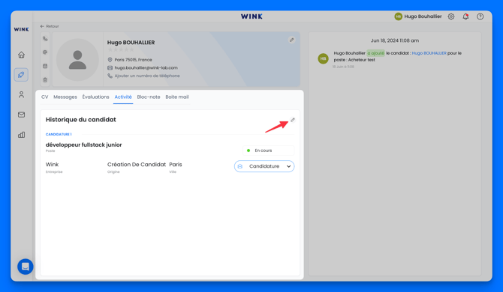
Task: Click the phone call icon beside avatar
Action: pyautogui.click(x=45, y=39)
